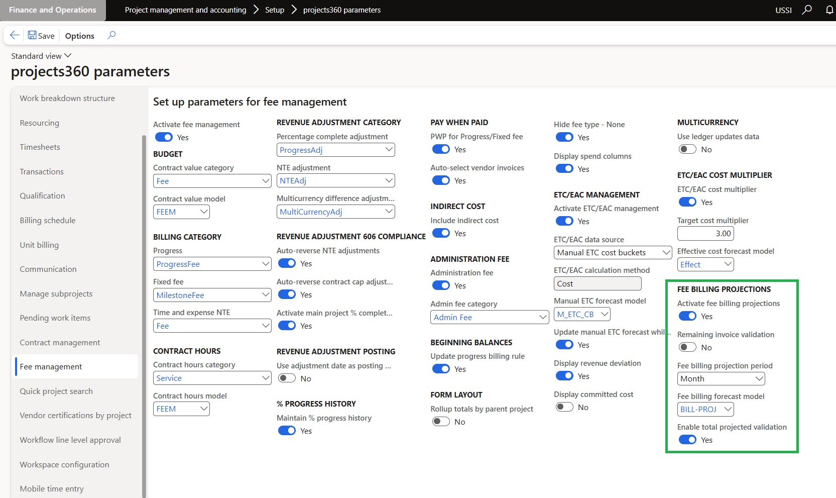This screenshot has width=836, height=498.
Task: Click chevron after Project management and accounting
Action: [x=256, y=10]
